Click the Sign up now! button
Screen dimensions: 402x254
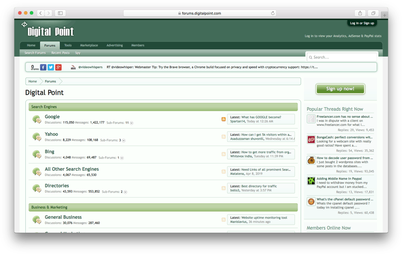coord(340,89)
